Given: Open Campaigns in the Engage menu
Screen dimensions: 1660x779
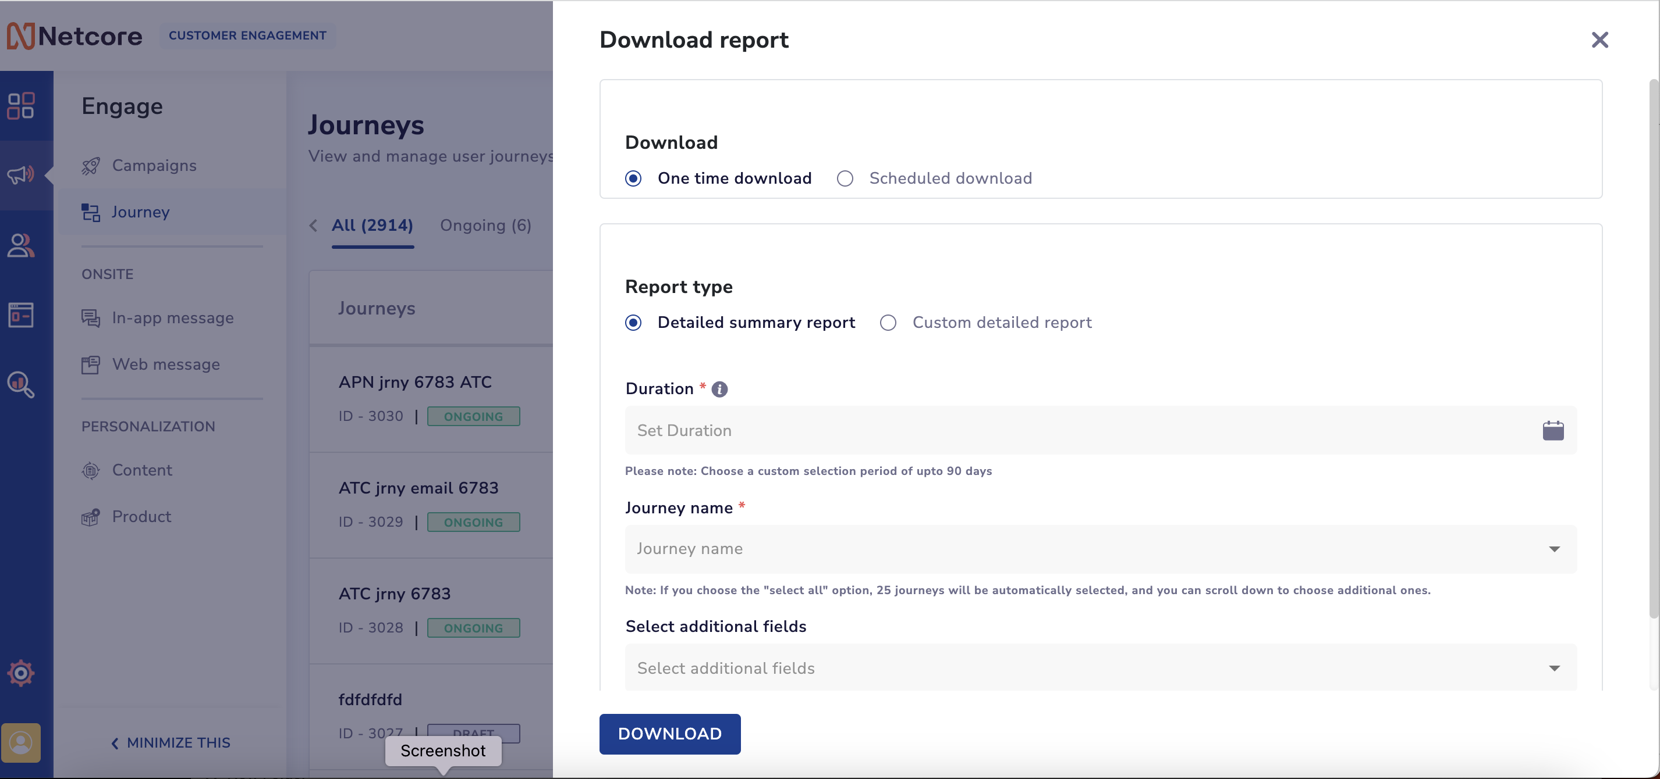Looking at the screenshot, I should point(154,166).
